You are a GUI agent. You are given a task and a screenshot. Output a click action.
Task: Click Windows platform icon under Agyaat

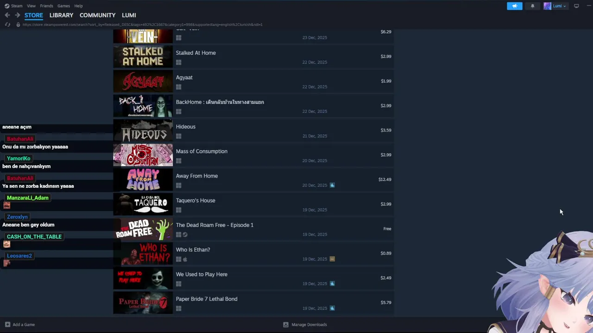pos(178,87)
